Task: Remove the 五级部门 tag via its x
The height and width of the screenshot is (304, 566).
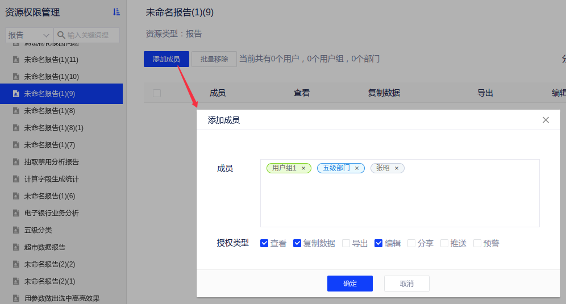Action: pyautogui.click(x=357, y=168)
